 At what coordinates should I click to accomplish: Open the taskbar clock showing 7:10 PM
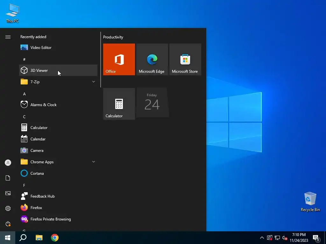click(x=299, y=238)
